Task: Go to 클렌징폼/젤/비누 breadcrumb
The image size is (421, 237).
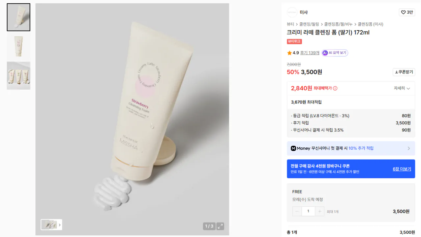Action: pos(338,24)
